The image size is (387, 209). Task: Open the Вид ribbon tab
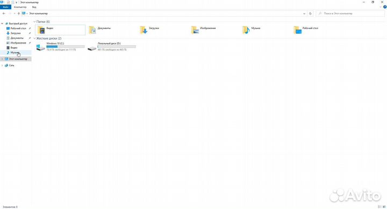tap(34, 7)
